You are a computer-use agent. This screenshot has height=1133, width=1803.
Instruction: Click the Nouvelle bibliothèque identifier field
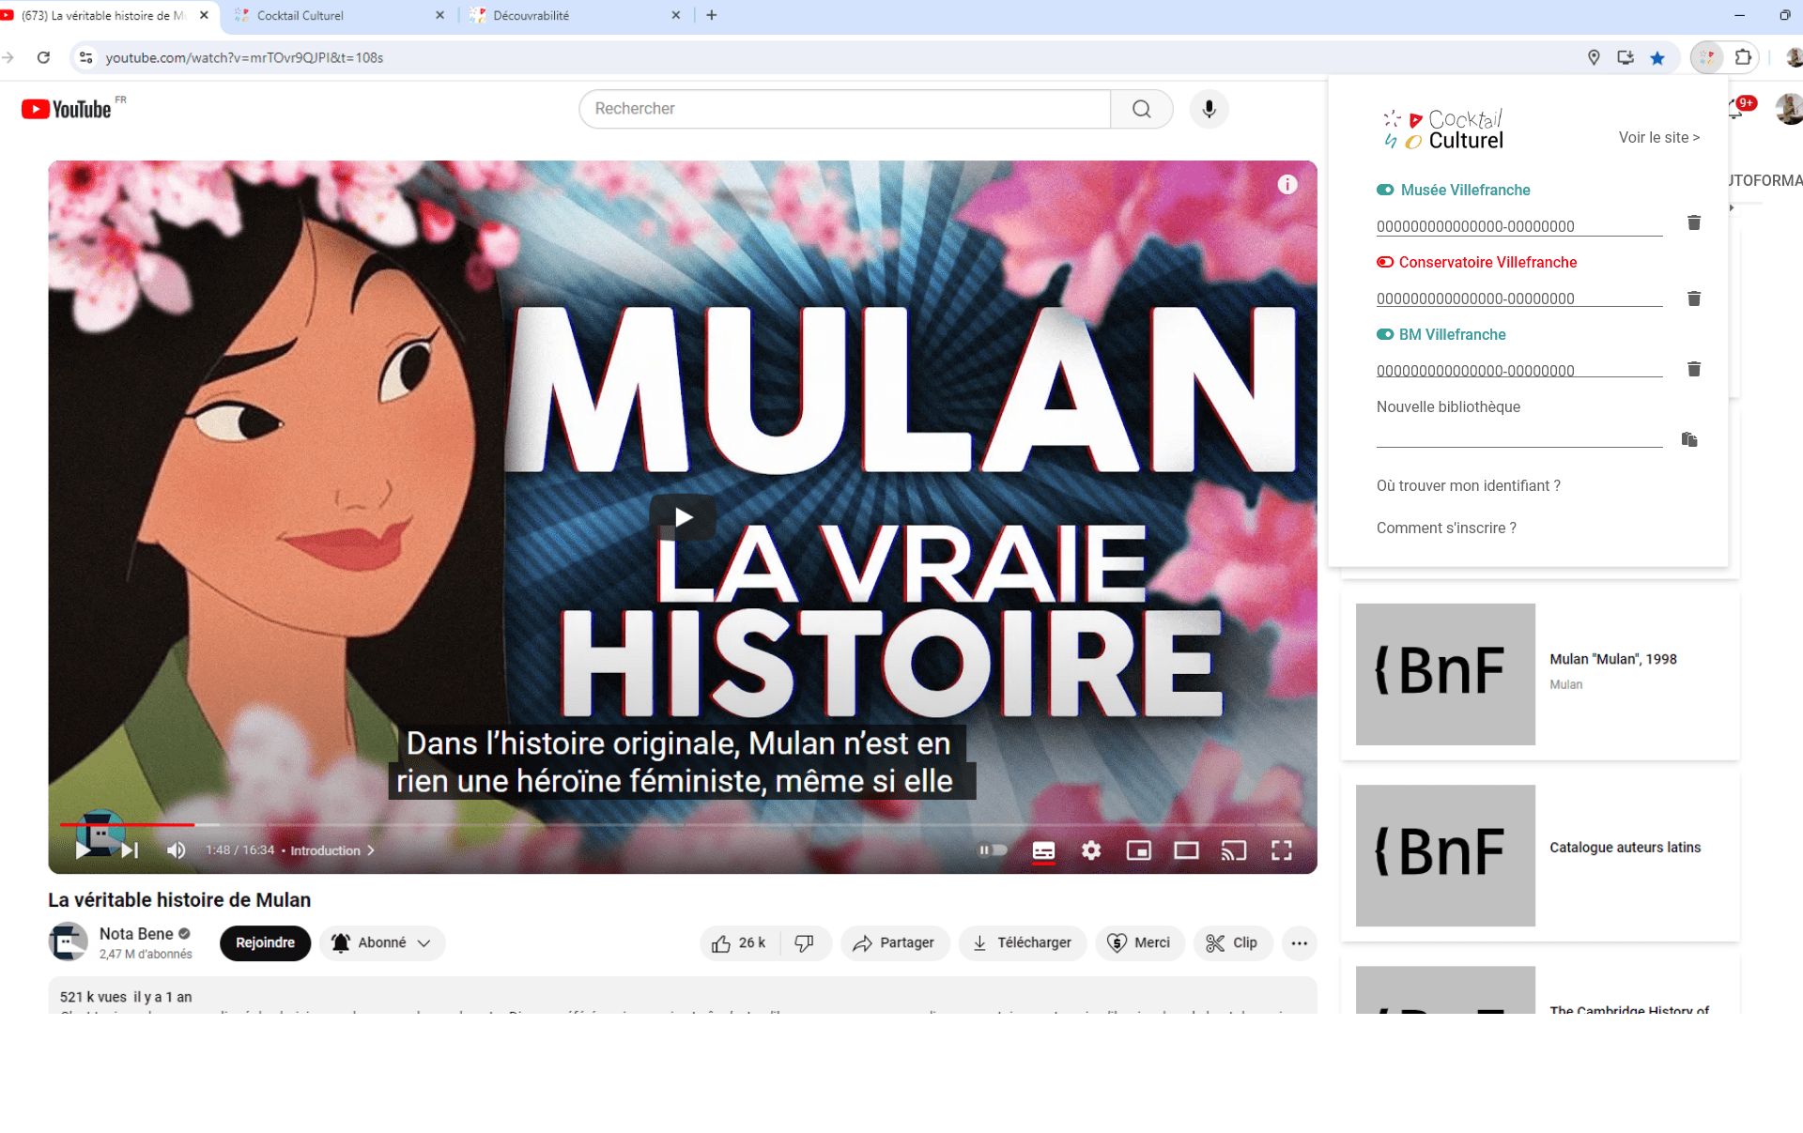[x=1518, y=436]
